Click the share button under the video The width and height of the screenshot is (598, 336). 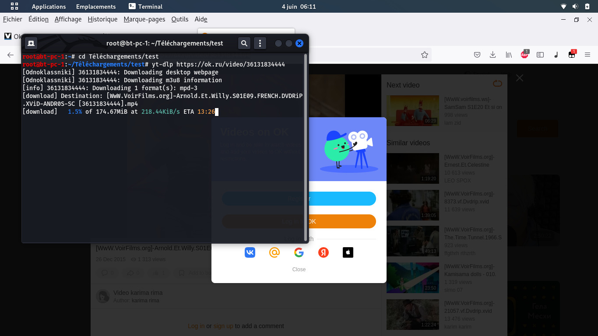tap(133, 273)
